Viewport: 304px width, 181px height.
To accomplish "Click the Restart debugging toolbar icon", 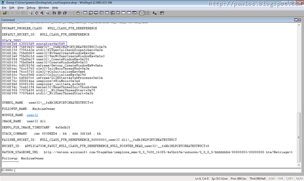I will click(x=36, y=13).
